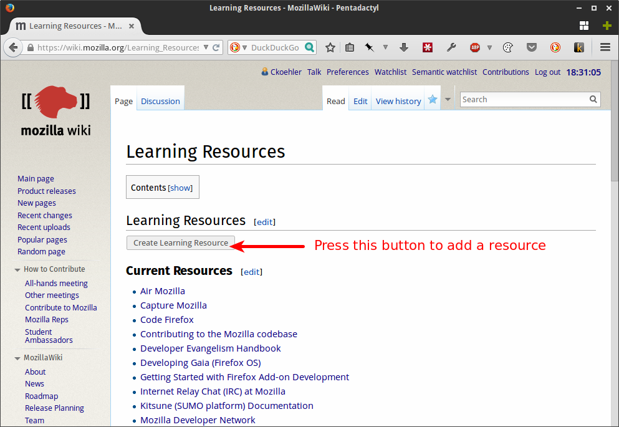619x427 pixels.
Task: Open the Ckoehler user page link
Action: click(286, 72)
